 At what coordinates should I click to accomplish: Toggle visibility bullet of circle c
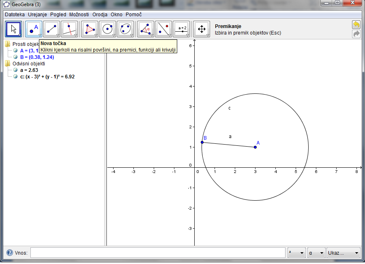[15, 76]
